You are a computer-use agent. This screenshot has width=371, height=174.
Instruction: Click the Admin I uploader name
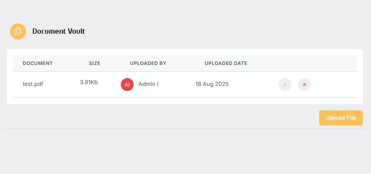click(148, 84)
